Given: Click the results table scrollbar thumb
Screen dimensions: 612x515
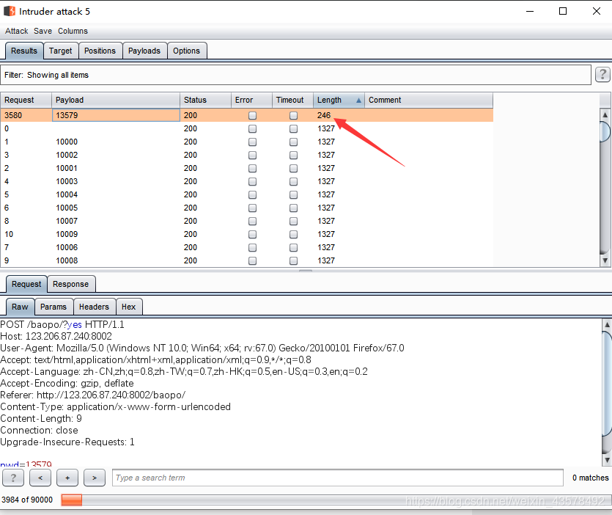Looking at the screenshot, I should (605, 132).
